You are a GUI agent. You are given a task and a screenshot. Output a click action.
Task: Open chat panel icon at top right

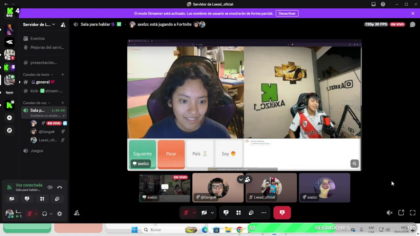click(412, 24)
